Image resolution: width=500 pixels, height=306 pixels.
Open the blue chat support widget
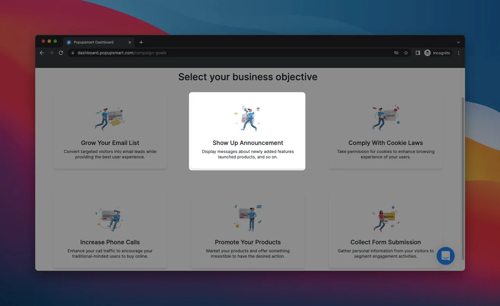(445, 256)
